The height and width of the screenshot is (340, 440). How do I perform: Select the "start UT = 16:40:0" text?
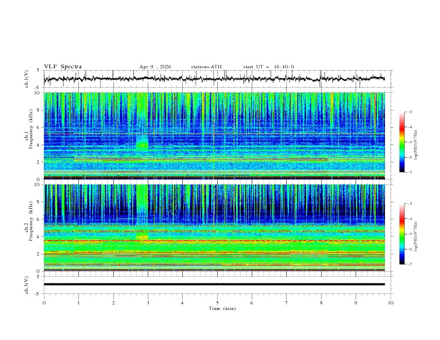[268, 67]
